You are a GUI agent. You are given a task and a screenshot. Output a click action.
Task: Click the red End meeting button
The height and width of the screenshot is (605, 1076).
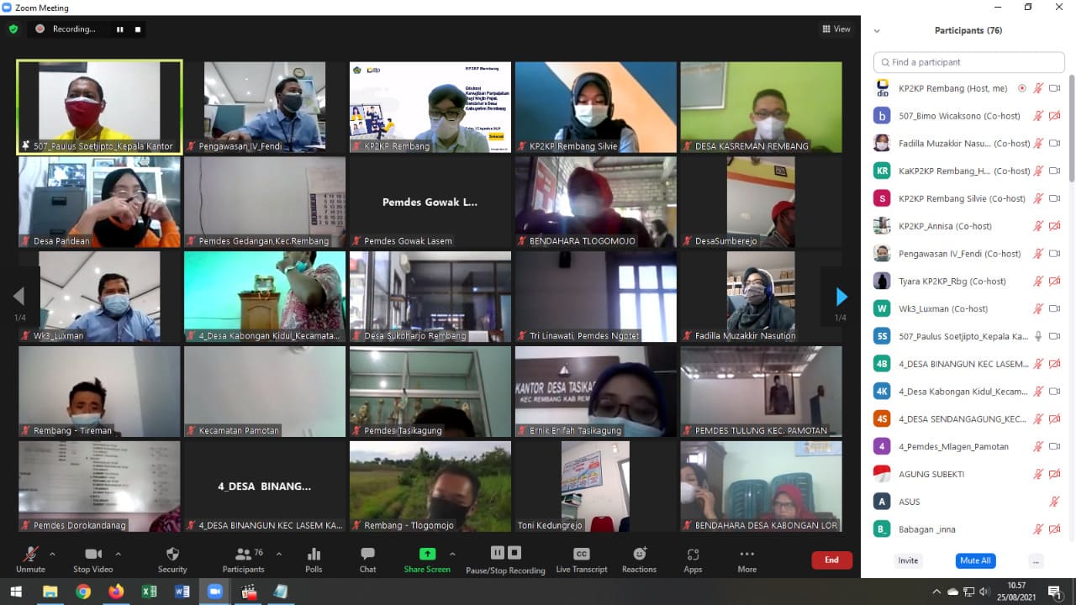(x=831, y=560)
